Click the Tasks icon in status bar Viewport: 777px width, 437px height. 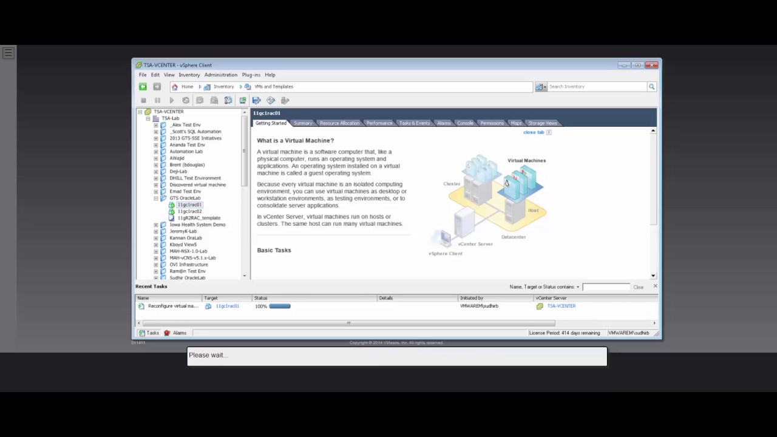(x=142, y=333)
